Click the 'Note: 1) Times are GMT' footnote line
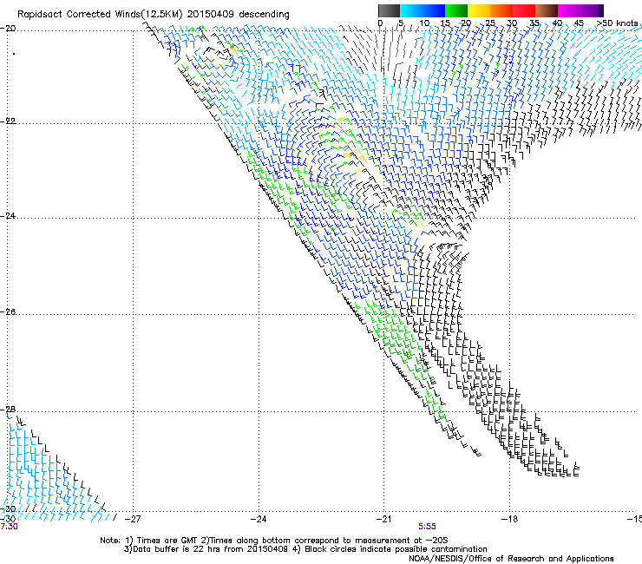Viewport: 642px width, 564px height. tap(273, 541)
